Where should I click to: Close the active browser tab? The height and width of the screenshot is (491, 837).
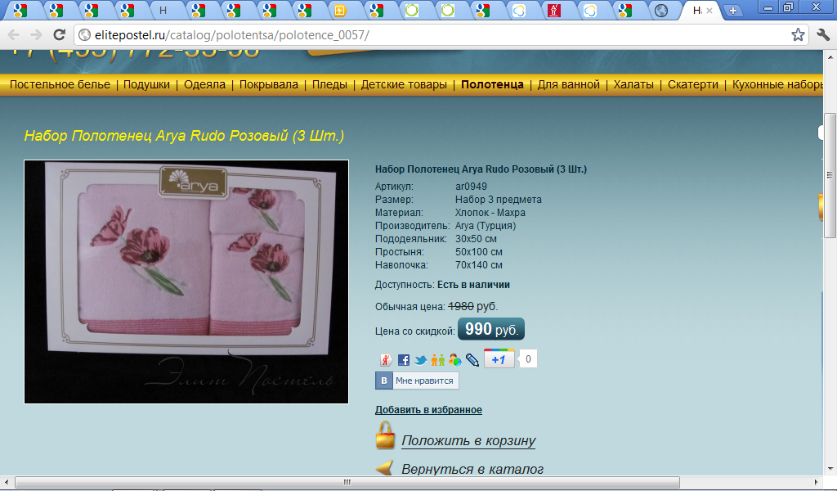[709, 10]
